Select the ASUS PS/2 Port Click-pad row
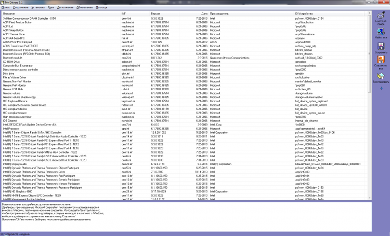390x236 pixels. pos(184,42)
